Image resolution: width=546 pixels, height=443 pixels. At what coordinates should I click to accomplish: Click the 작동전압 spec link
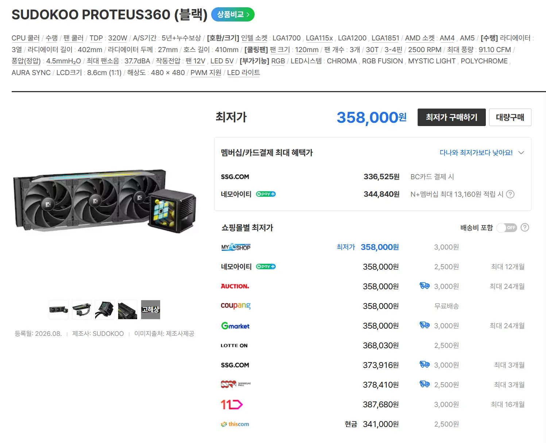pos(168,61)
